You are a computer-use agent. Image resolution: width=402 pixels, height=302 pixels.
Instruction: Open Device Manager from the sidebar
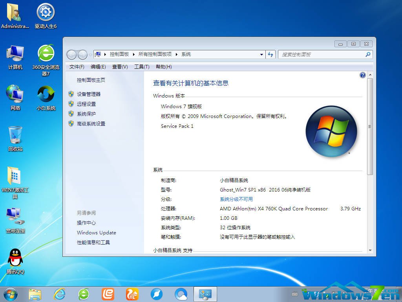89,94
